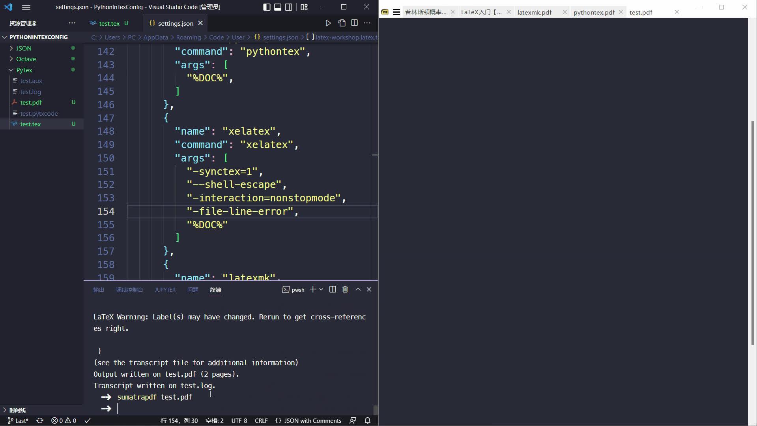Image resolution: width=757 pixels, height=426 pixels.
Task: Split the terminal panel
Action: coord(333,289)
